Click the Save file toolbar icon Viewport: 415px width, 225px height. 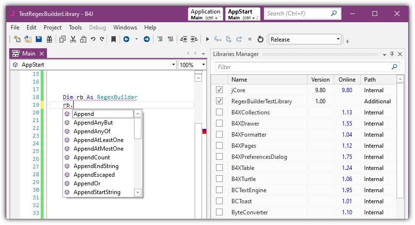coord(39,40)
